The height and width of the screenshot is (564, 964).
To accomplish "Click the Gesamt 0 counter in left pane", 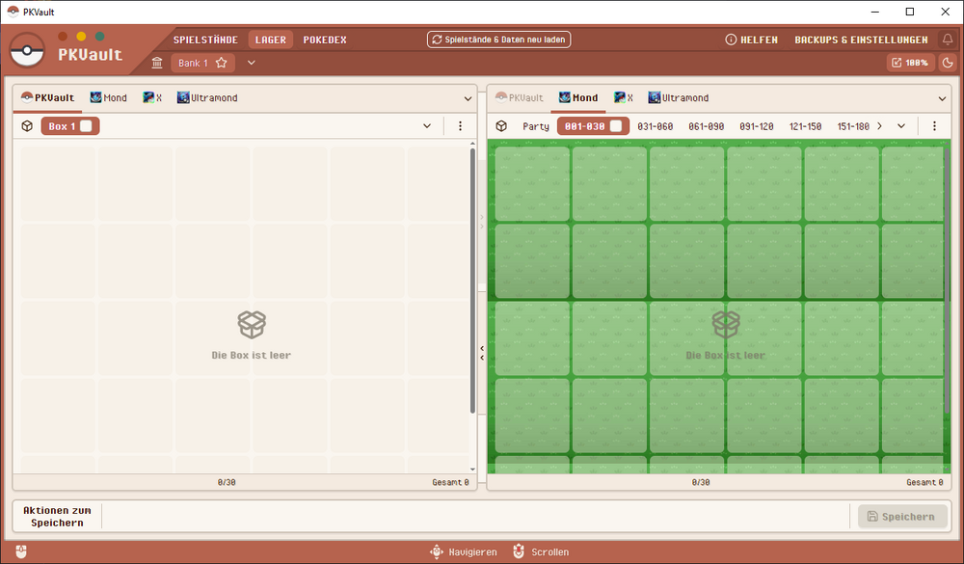I will 450,482.
